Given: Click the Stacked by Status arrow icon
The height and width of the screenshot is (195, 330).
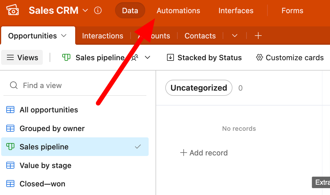Looking at the screenshot, I should [x=170, y=57].
